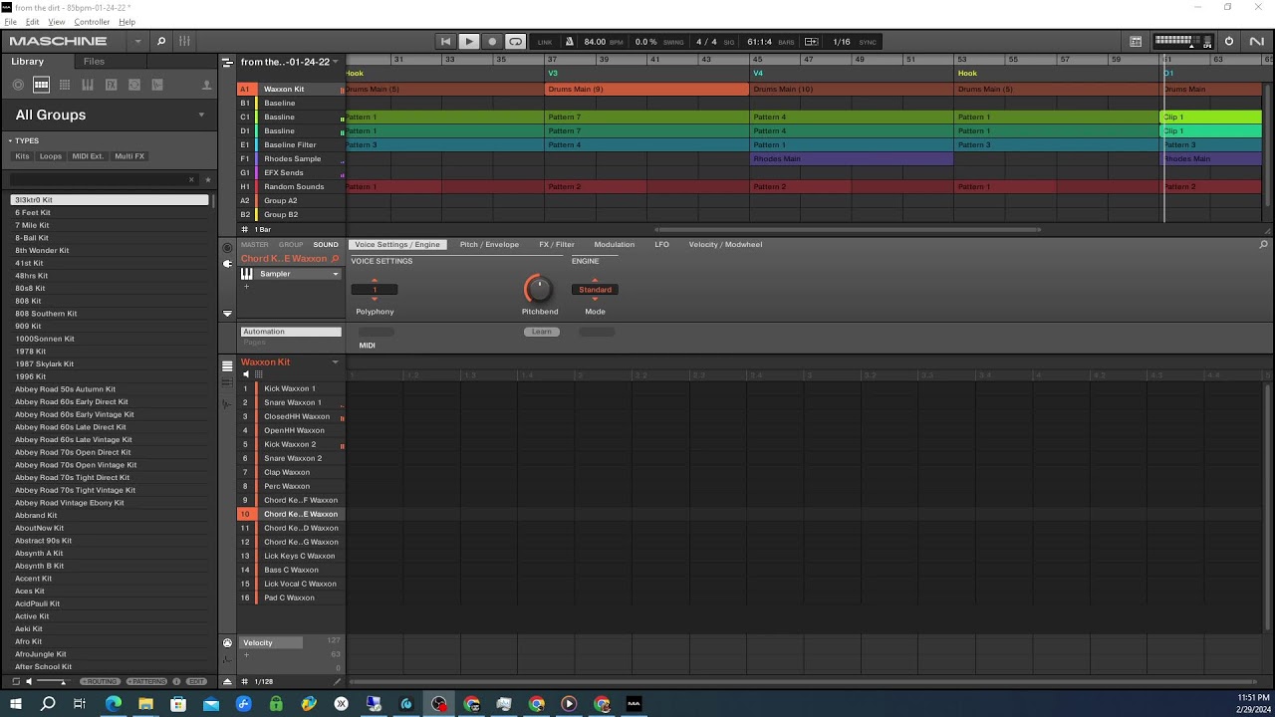Open the File menu

[11, 22]
